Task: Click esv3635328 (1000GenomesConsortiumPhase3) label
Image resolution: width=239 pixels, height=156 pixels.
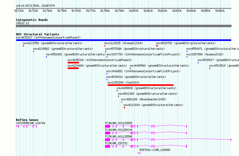Action: tap(100, 60)
